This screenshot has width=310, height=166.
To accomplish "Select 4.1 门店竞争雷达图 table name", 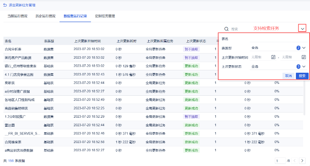I will point(19,74).
